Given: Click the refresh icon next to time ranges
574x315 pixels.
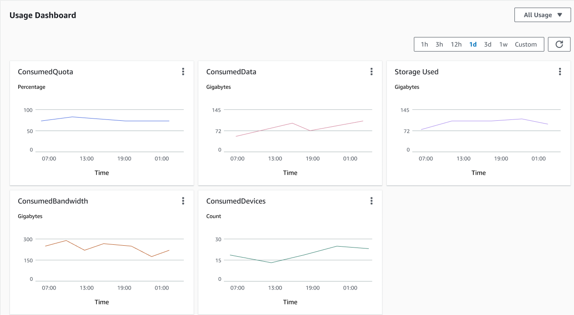Looking at the screenshot, I should pyautogui.click(x=559, y=44).
